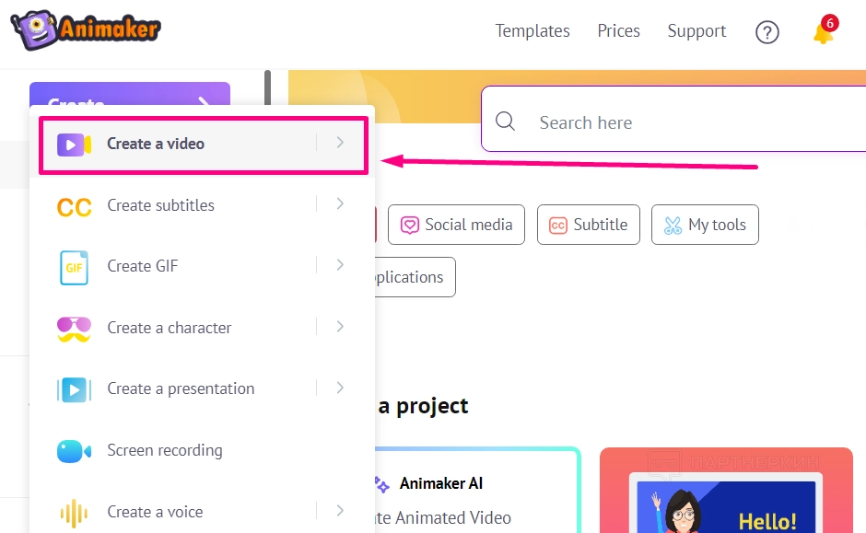Screen dimensions: 866x533
Task: Expand the Create a character submenu arrow
Action: pyautogui.click(x=340, y=327)
